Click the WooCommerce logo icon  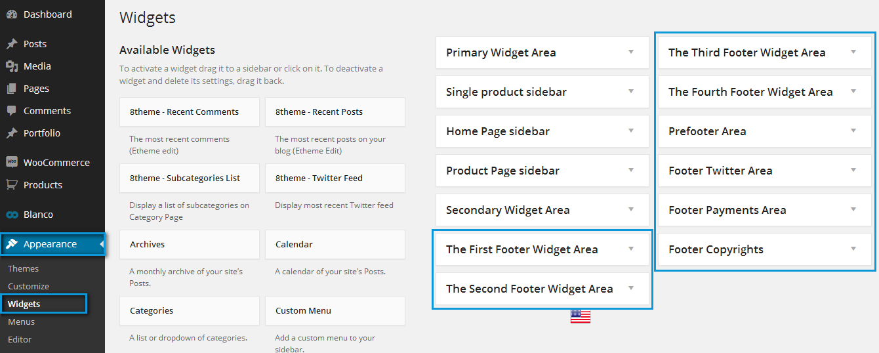(12, 163)
